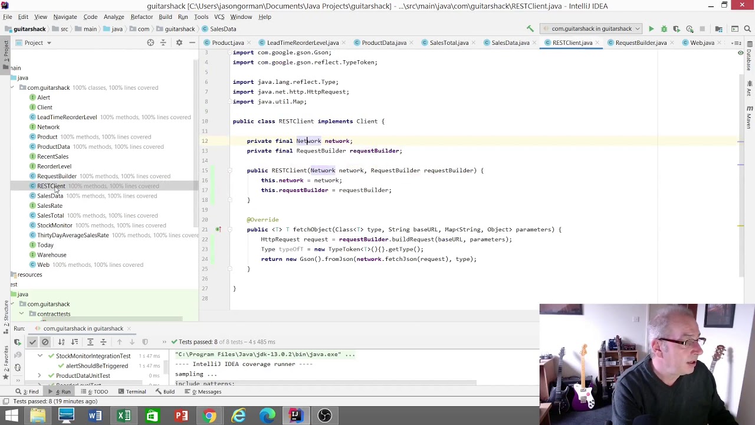Open the Navigate menu
Viewport: 755px width, 425px height.
tap(65, 17)
